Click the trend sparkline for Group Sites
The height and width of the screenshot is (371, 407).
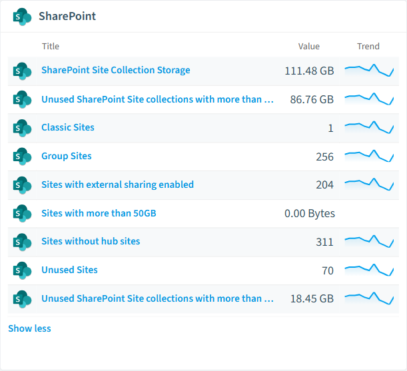369,156
